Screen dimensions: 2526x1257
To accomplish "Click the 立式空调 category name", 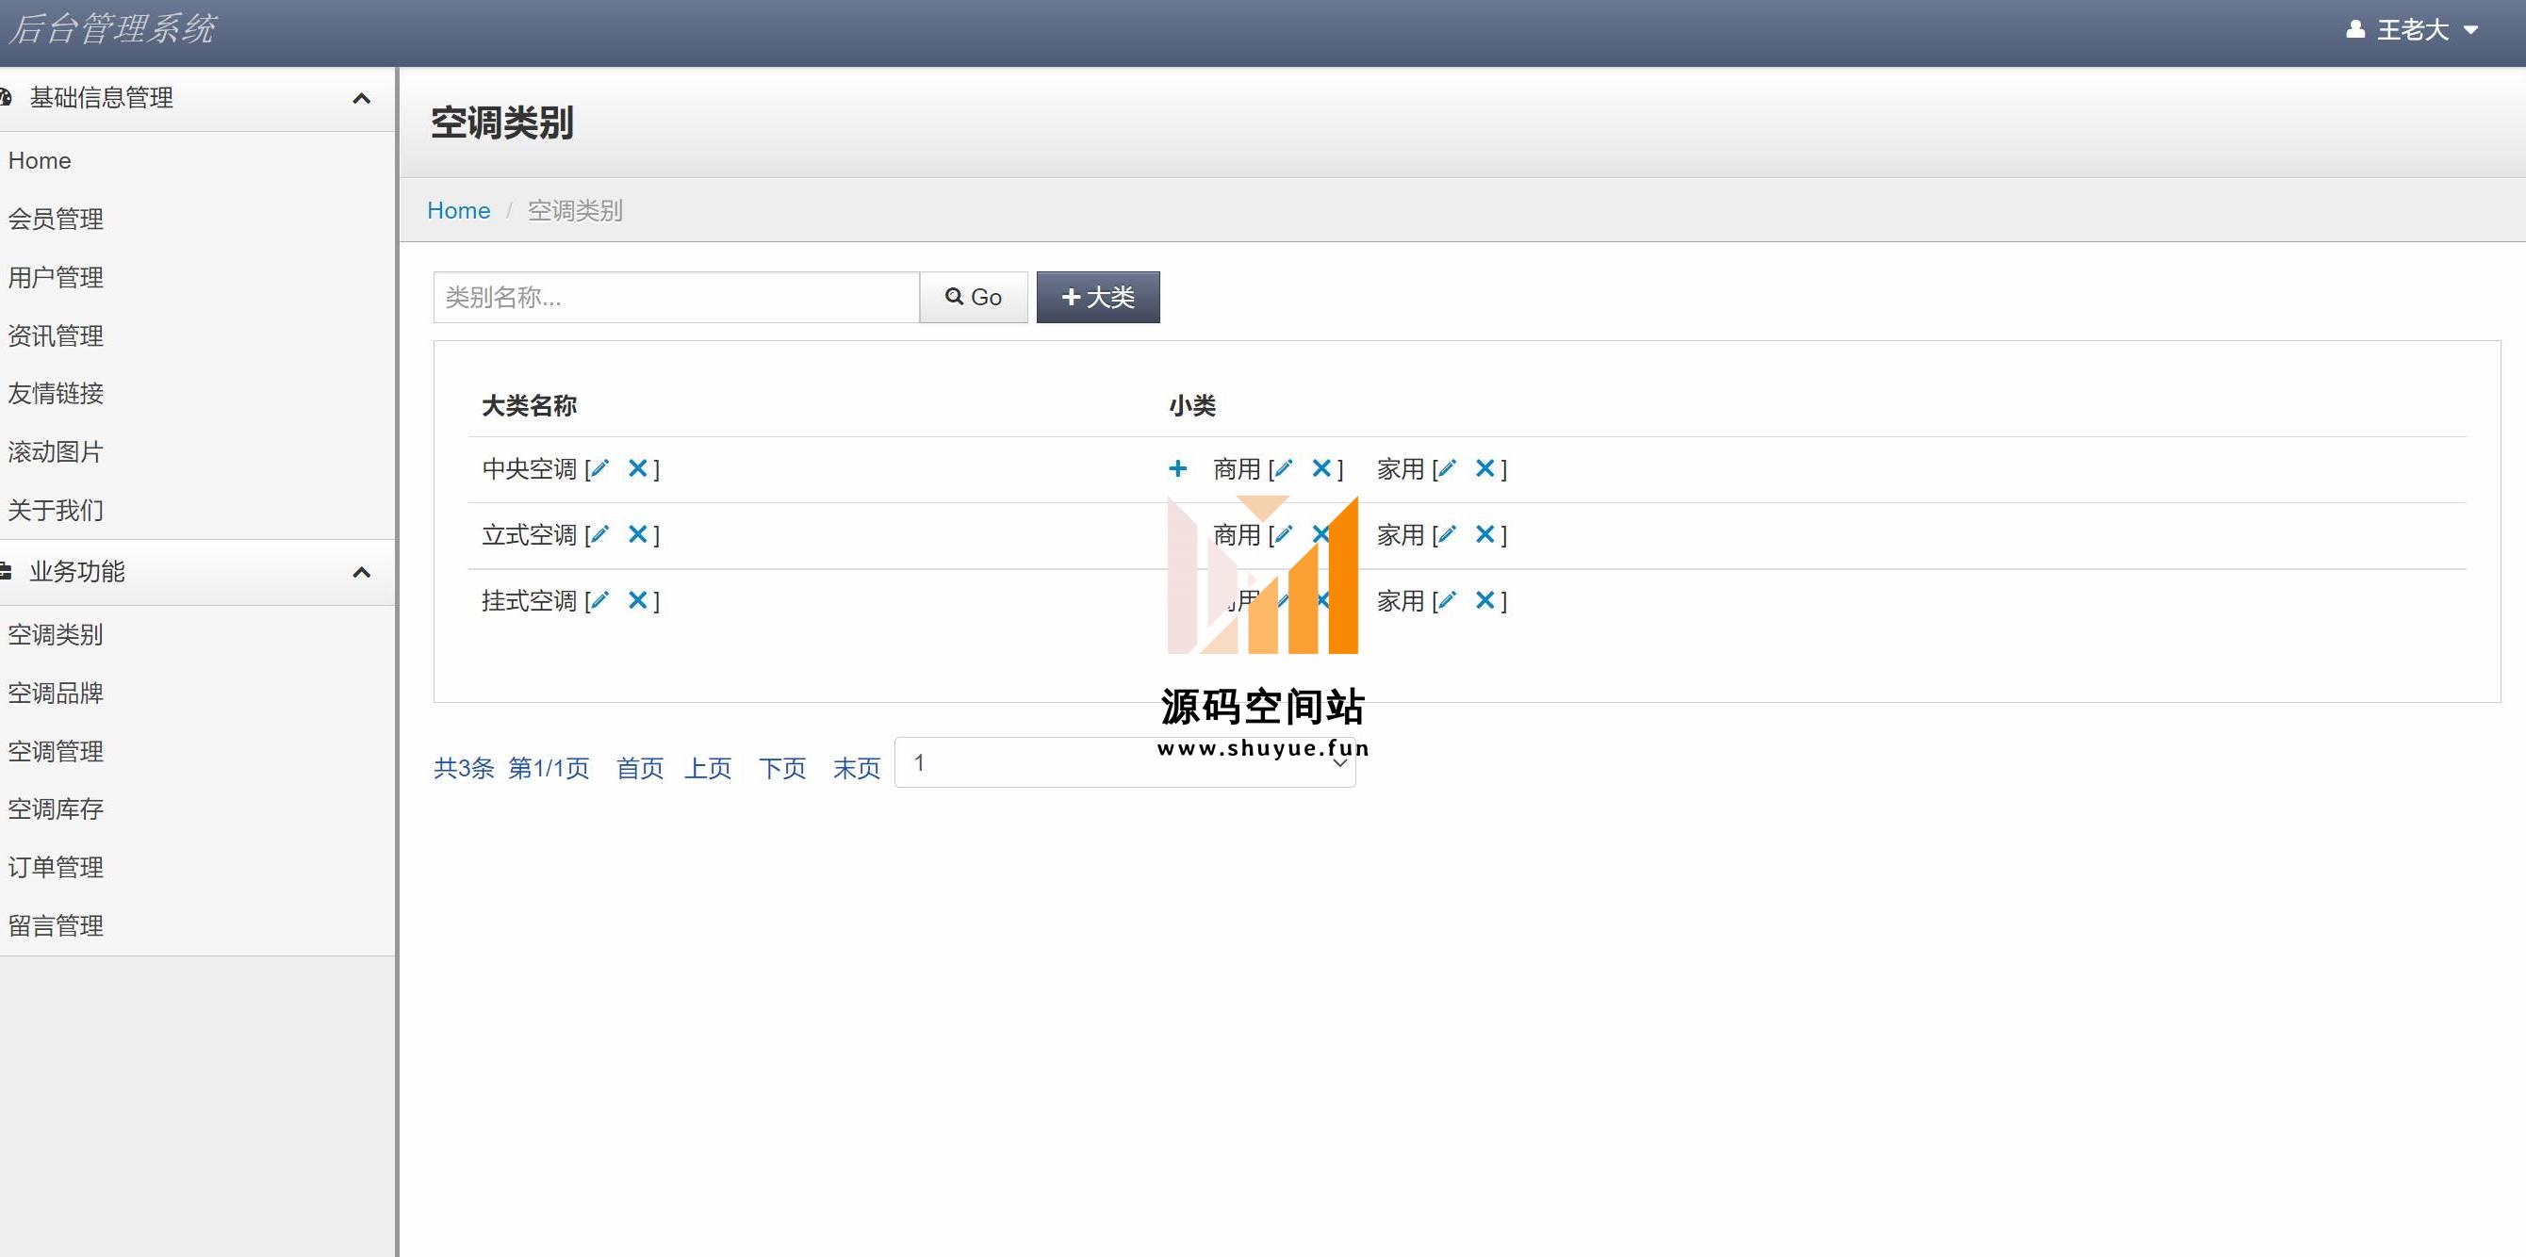I will click(x=530, y=534).
